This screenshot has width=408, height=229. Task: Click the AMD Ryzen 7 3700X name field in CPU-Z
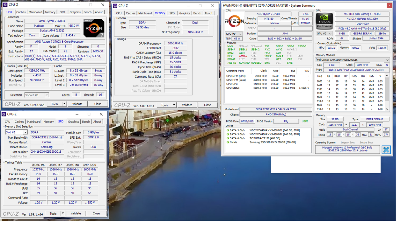click(52, 21)
